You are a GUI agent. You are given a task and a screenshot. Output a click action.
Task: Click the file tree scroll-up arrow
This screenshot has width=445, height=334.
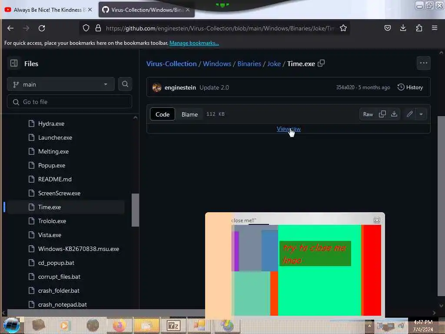click(136, 117)
